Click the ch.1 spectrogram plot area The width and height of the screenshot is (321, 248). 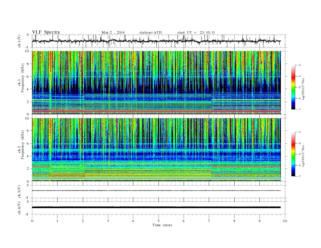tap(156, 83)
